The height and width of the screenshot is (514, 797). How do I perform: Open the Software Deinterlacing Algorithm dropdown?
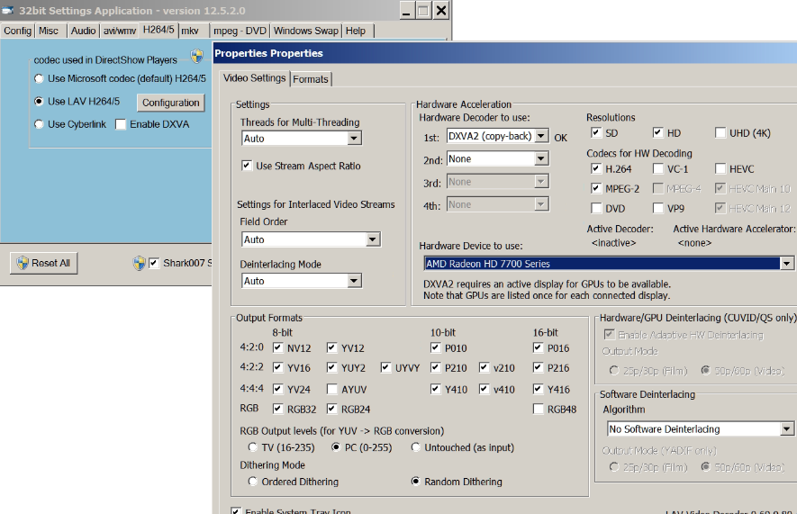pyautogui.click(x=786, y=429)
